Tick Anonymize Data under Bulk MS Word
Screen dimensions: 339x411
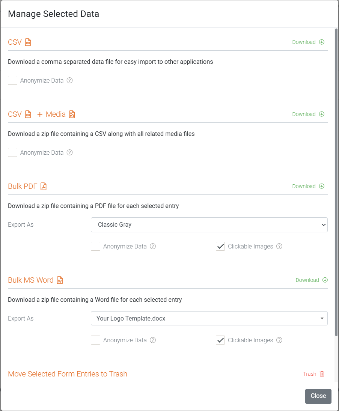pyautogui.click(x=95, y=340)
